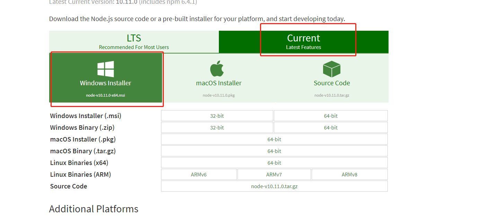Viewport: 481px width, 223px height.
Task: Download macOS Binary (.tar.gz) 64-bit
Action: pos(274,151)
